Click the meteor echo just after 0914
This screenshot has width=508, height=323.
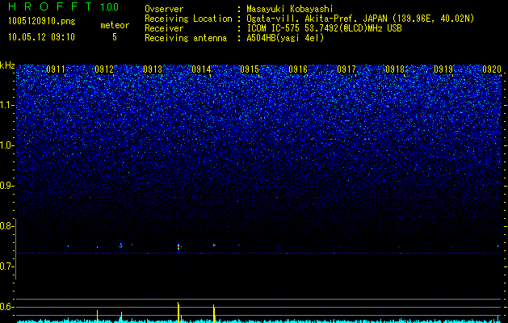click(x=214, y=245)
